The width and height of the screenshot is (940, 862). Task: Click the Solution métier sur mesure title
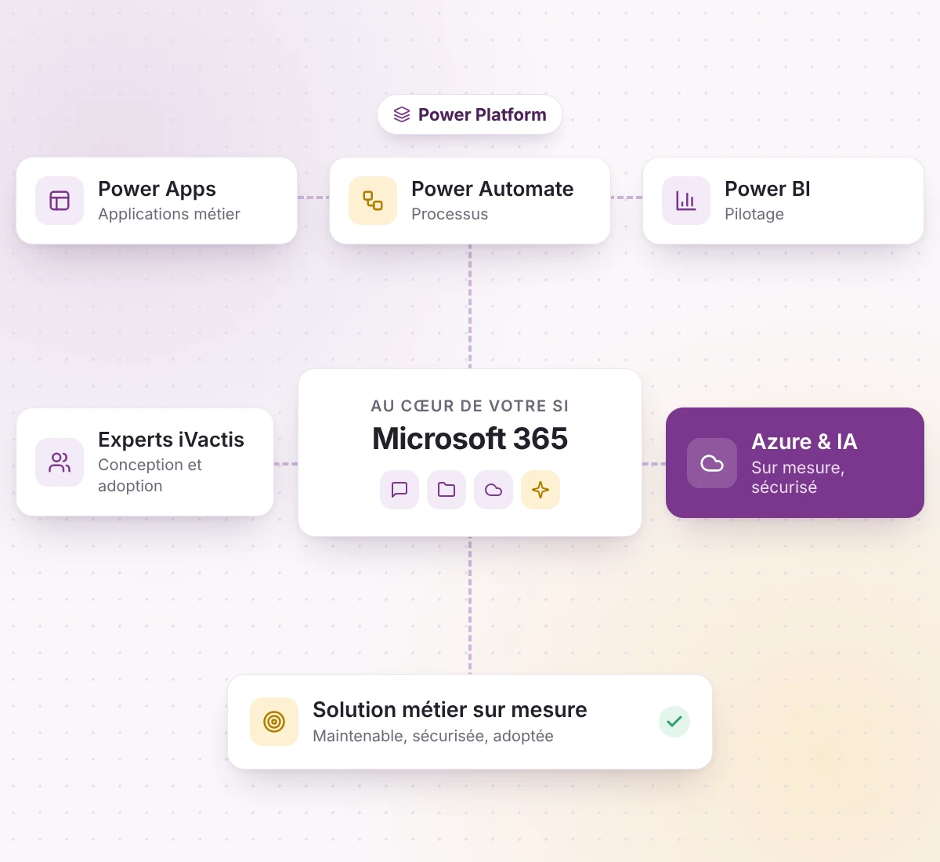(x=450, y=710)
